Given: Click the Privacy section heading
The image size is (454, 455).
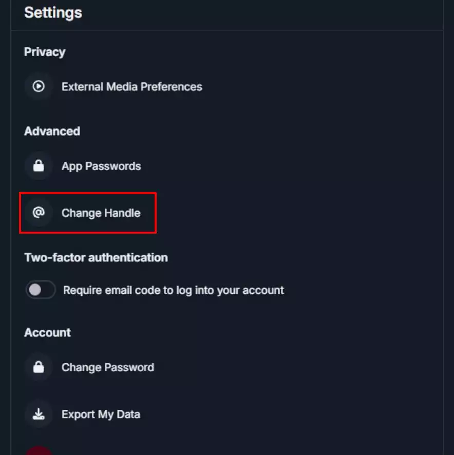Looking at the screenshot, I should [45, 52].
